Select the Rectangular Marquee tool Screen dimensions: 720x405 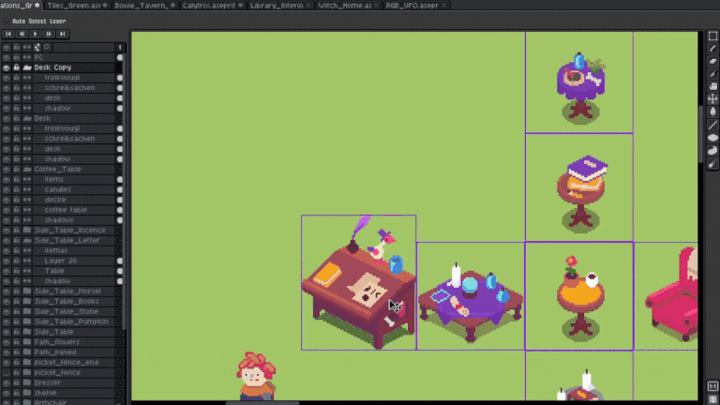click(x=712, y=37)
